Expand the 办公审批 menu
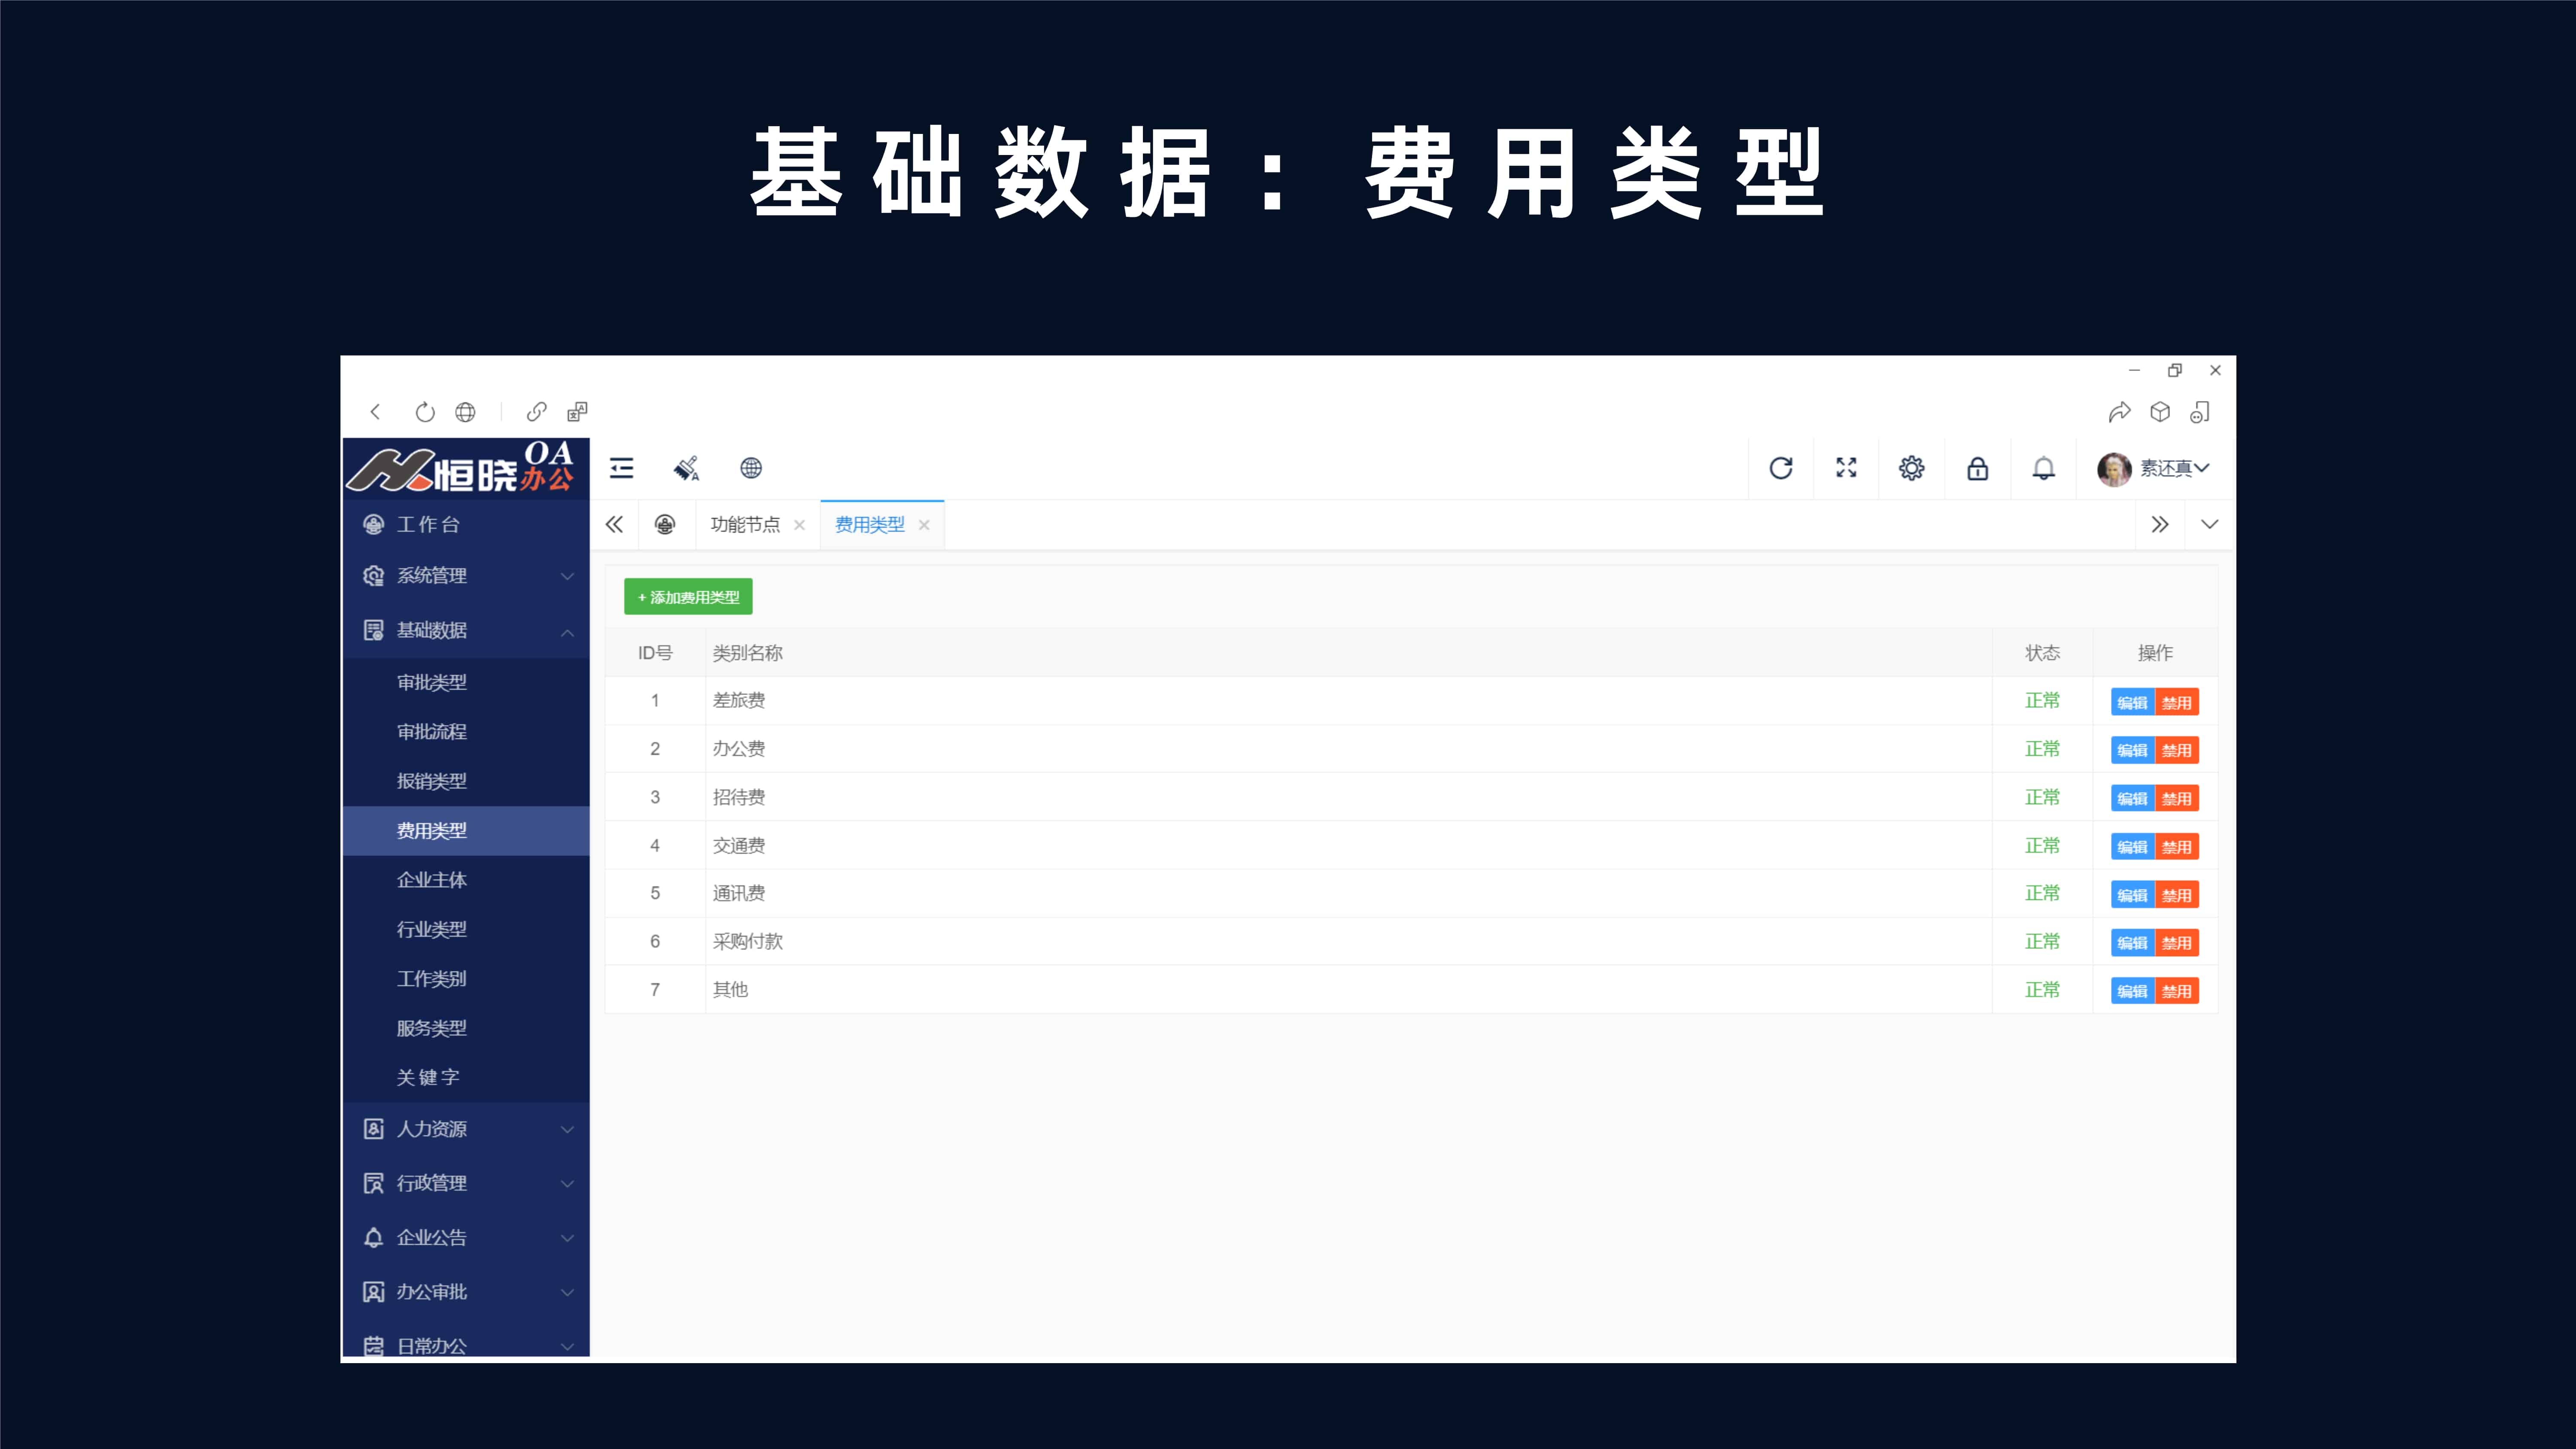 466,1292
